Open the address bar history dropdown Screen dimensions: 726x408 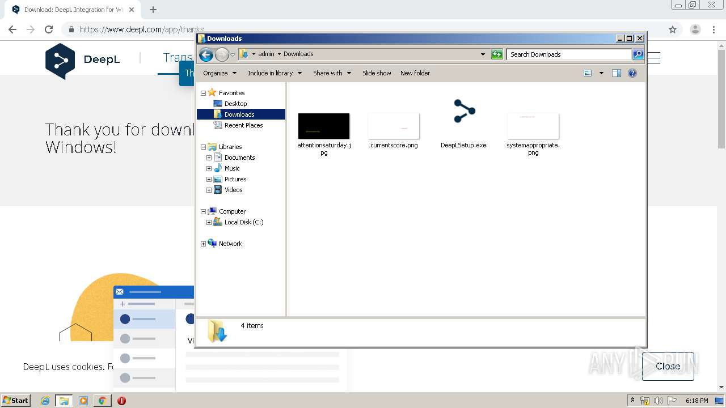[x=483, y=54]
